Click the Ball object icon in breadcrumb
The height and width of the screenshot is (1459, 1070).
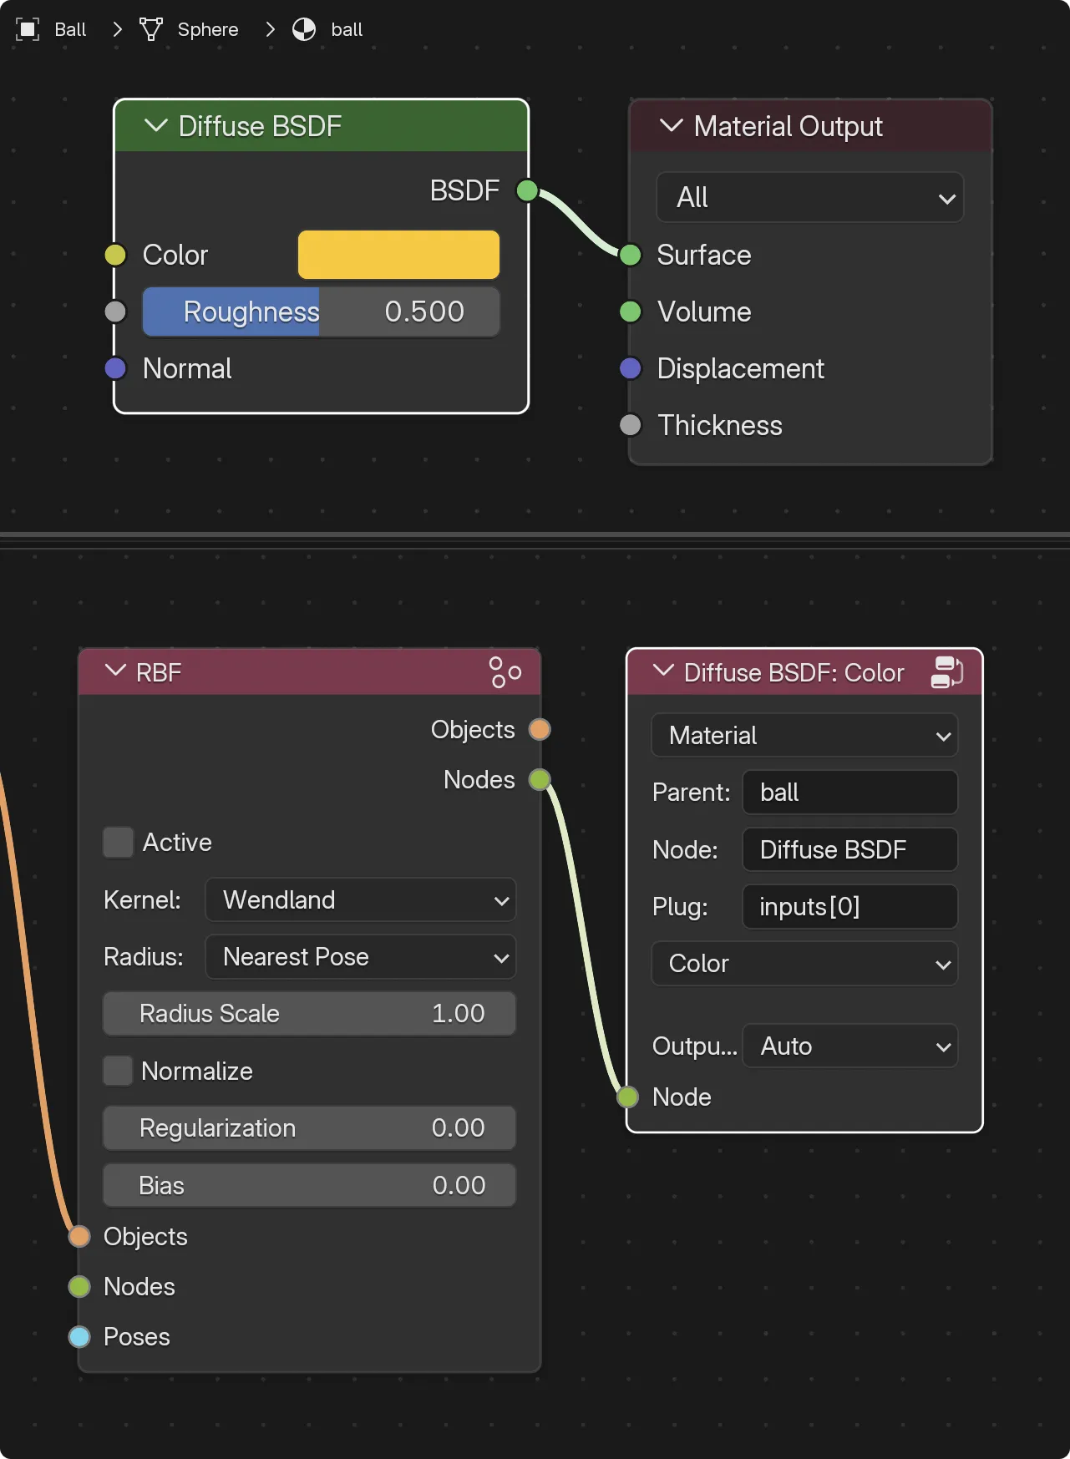click(28, 29)
